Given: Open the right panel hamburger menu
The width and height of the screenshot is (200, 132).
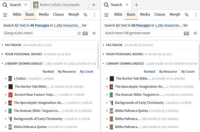Looking at the screenshot, I should [106, 15].
